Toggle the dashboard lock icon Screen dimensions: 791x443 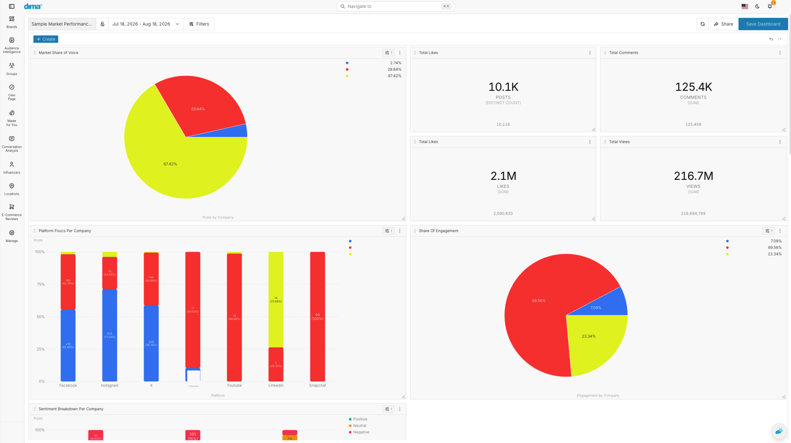point(103,24)
